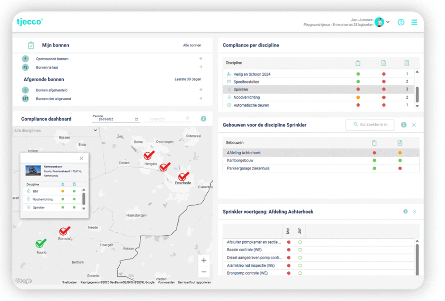Click the Bonnen te laat badge 43
445x301 pixels.
click(25, 68)
